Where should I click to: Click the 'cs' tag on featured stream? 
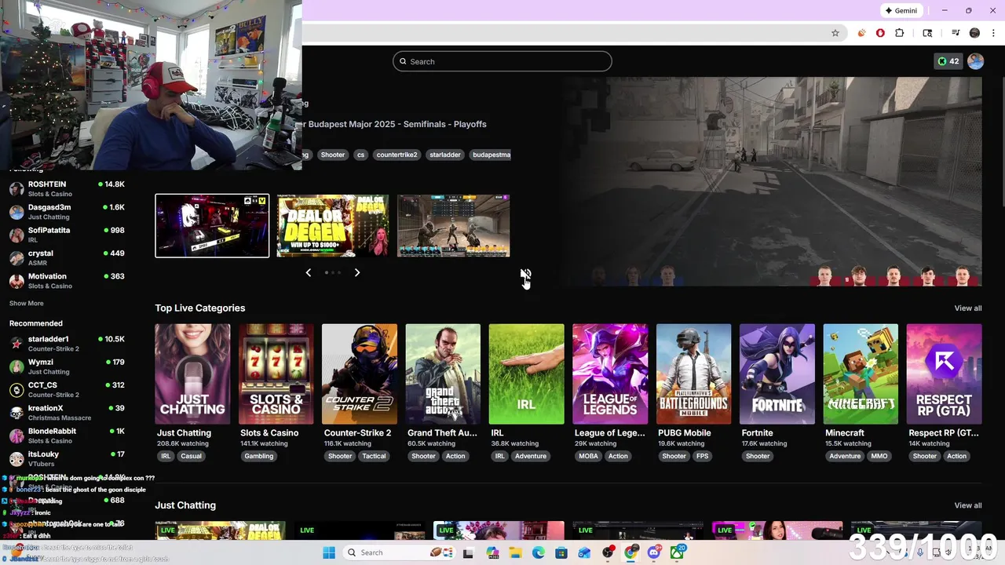click(x=360, y=155)
